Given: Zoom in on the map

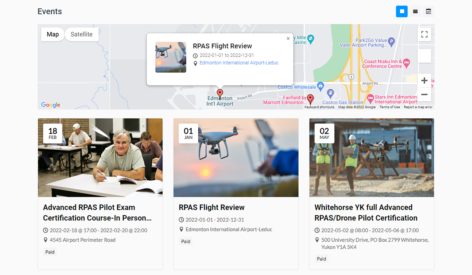Looking at the screenshot, I should (x=424, y=81).
